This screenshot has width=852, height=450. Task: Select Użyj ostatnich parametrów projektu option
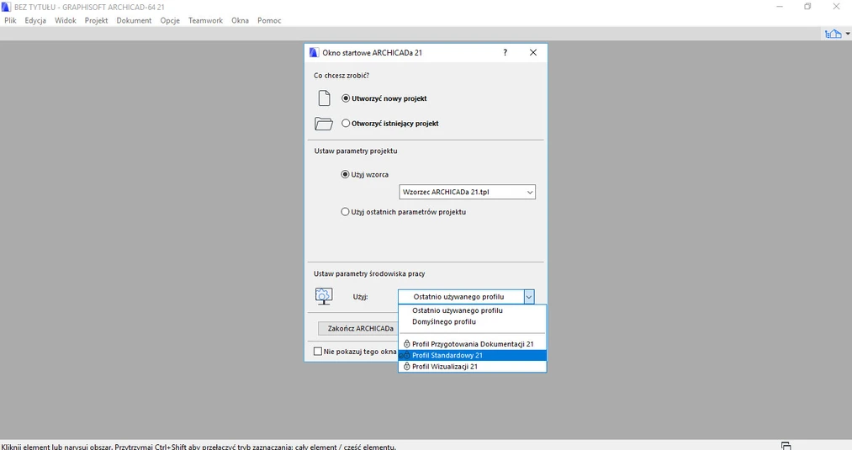click(345, 212)
